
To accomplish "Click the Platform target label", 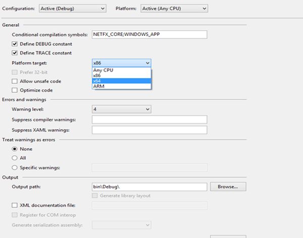I will click(x=29, y=63).
